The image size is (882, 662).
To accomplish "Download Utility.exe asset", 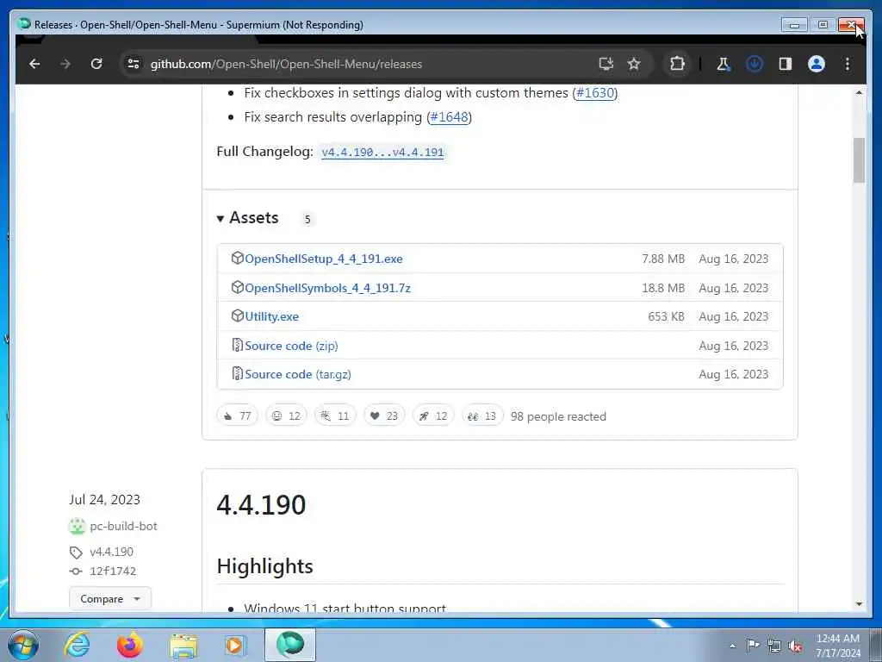I will point(271,317).
